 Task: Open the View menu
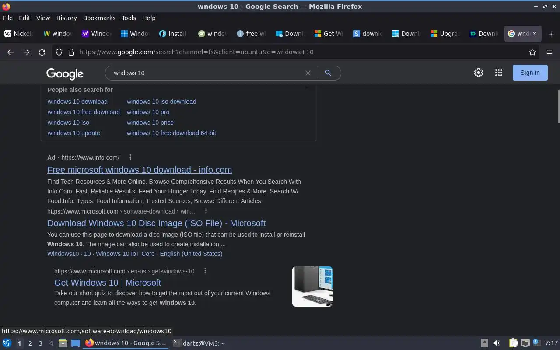(x=43, y=18)
